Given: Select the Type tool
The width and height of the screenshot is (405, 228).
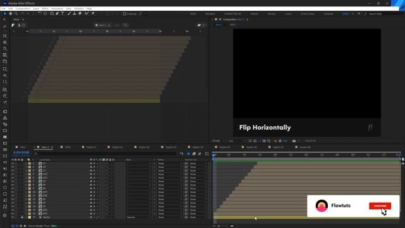Looking at the screenshot, I should coord(63,13).
